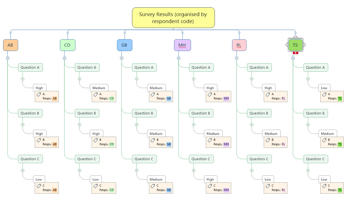
Task: Collapse Question A under the RL topic
Action: tap(252, 79)
